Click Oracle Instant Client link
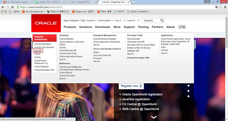Viewport: 228px width, 121px height. tap(68, 53)
